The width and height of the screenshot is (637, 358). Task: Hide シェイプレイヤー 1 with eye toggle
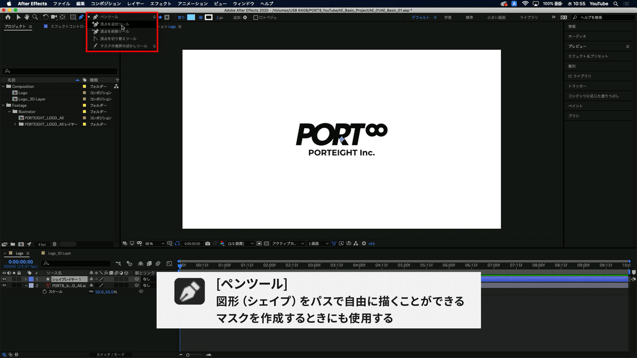pos(4,279)
